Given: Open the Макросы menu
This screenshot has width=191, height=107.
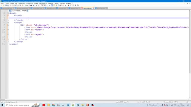Looking at the screenshot, I should click(x=50, y=3).
